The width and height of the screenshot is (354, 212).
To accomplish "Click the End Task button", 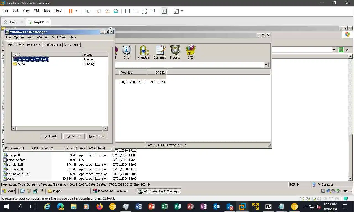I will point(51,136).
